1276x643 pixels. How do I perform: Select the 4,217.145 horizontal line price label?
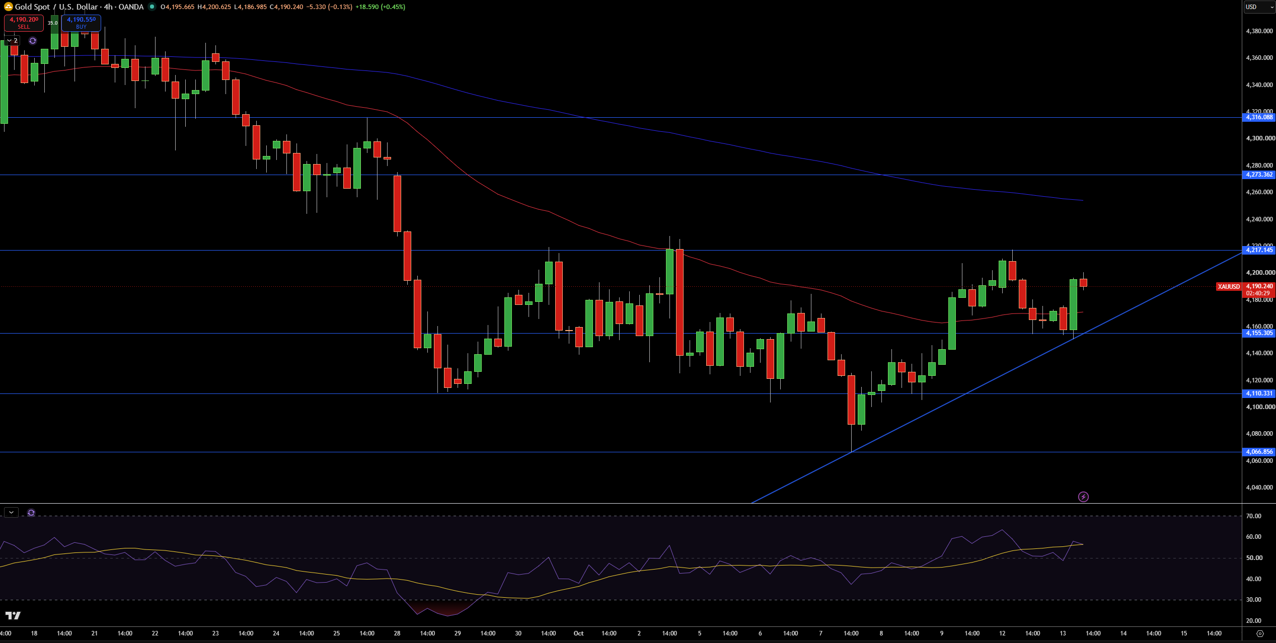pyautogui.click(x=1259, y=250)
